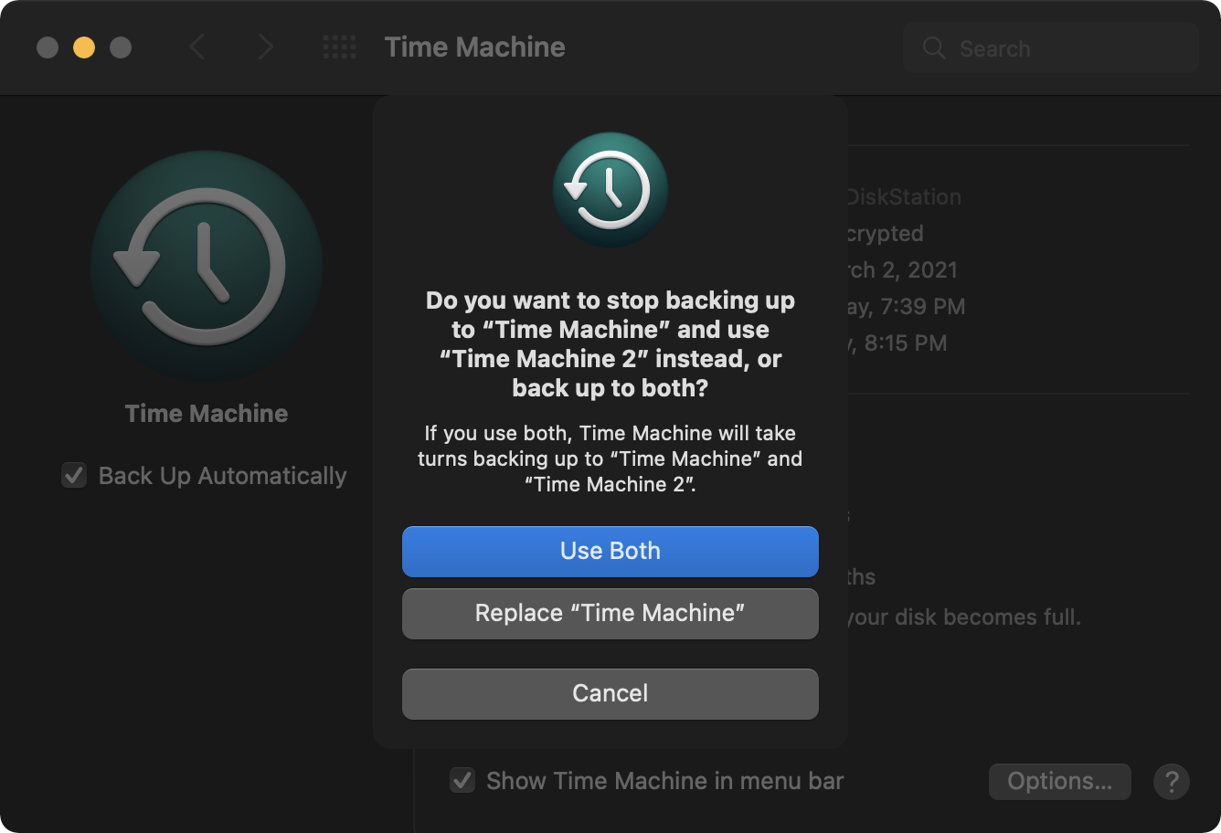1221x833 pixels.
Task: Go forward using the right chevron
Action: (x=265, y=47)
